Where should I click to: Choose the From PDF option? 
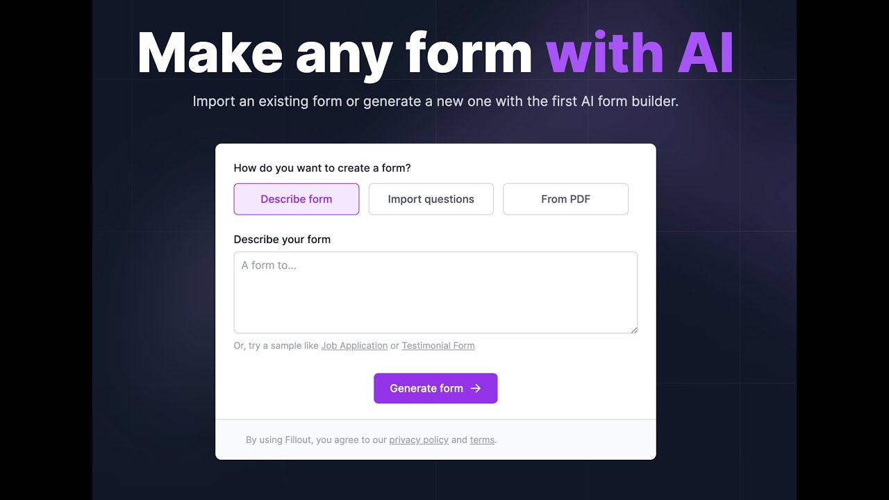pyautogui.click(x=565, y=199)
